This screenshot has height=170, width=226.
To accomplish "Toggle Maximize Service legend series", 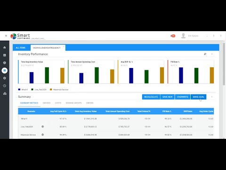I will (x=59, y=90).
